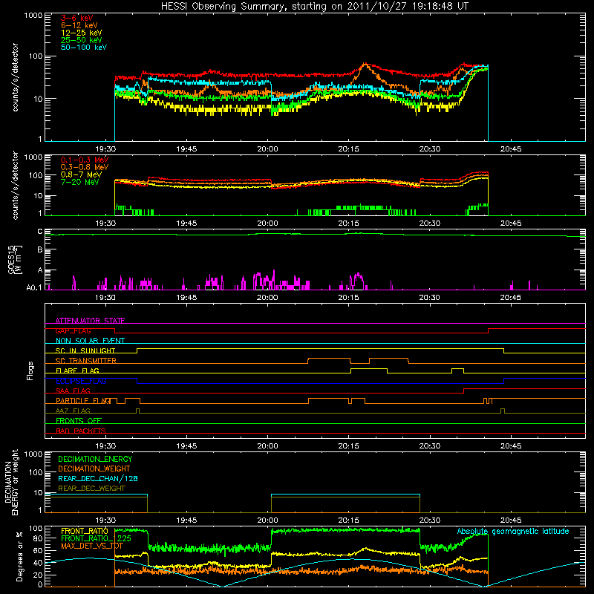Click the BAD_PACKETS flag label
Image resolution: width=594 pixels, height=594 pixels.
coord(81,431)
